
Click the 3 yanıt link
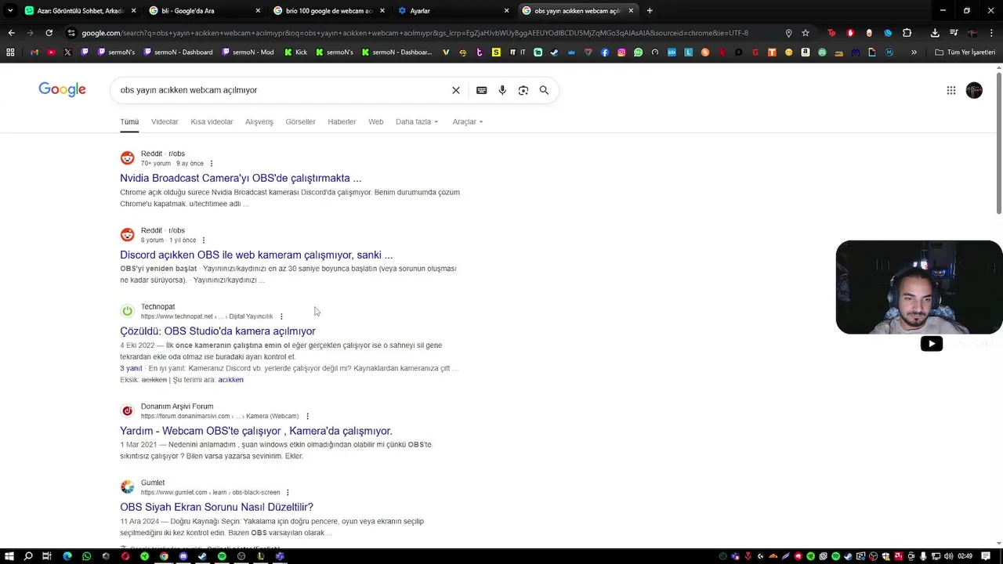(131, 368)
